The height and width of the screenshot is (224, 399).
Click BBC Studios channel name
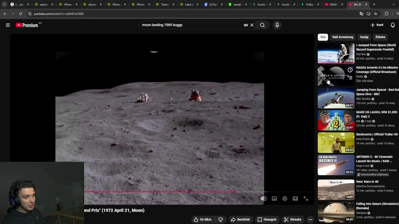coord(363,99)
